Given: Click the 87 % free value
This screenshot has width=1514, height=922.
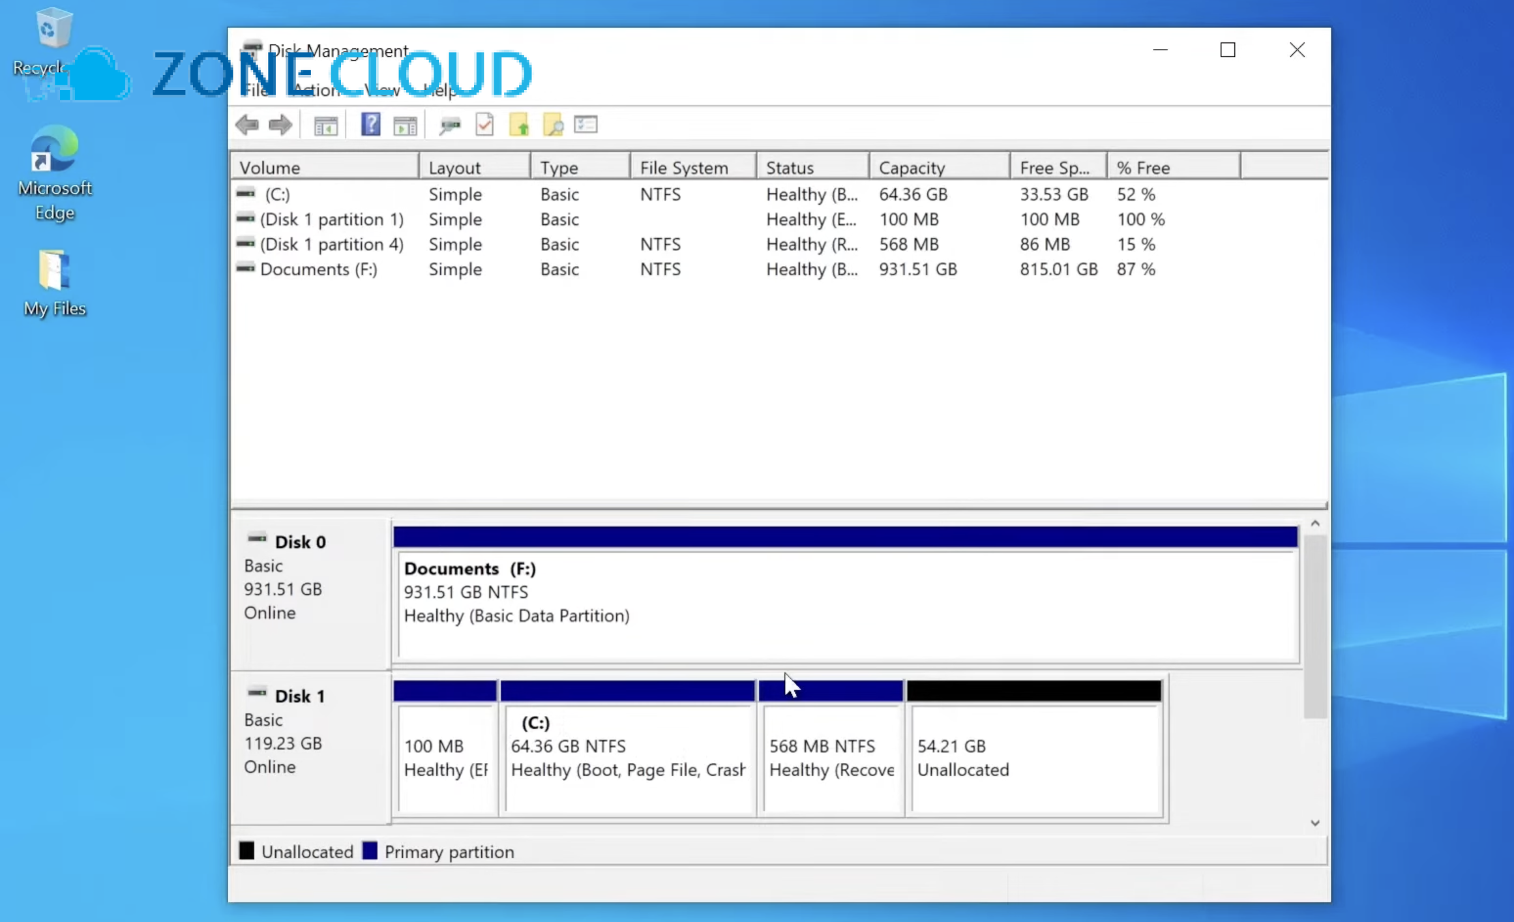Looking at the screenshot, I should click(1136, 269).
